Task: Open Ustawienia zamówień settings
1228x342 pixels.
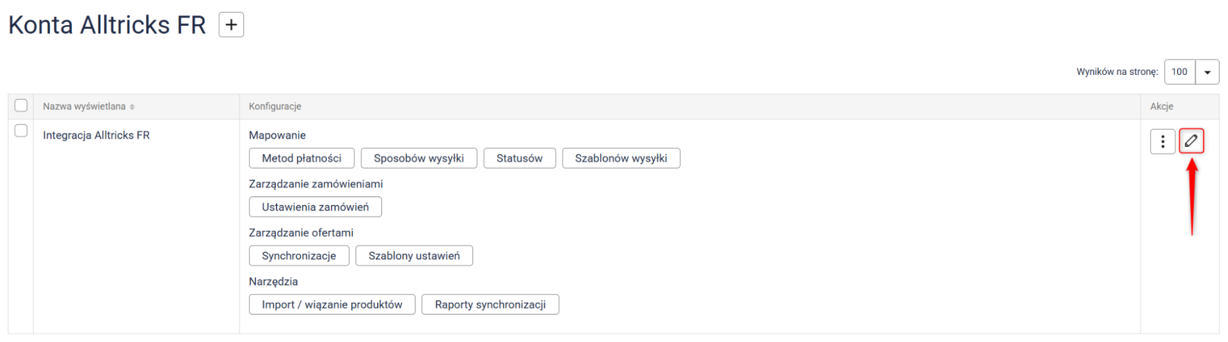Action: pos(315,207)
